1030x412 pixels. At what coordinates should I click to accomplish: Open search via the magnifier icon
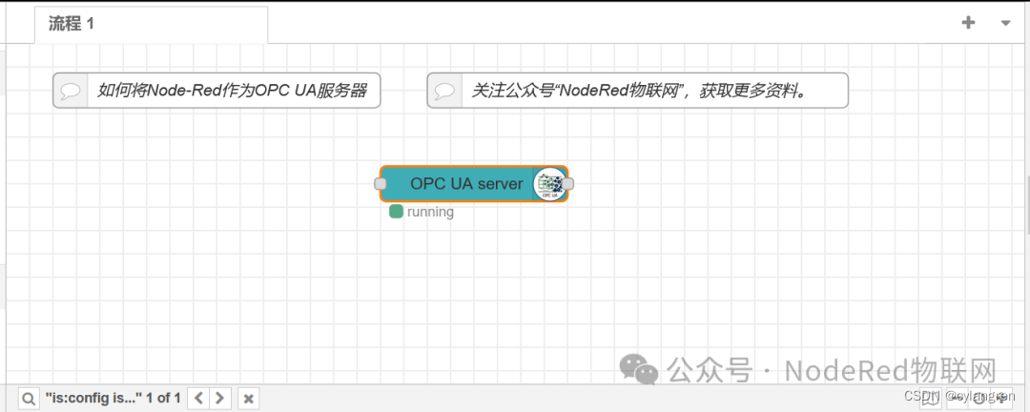[x=29, y=399]
